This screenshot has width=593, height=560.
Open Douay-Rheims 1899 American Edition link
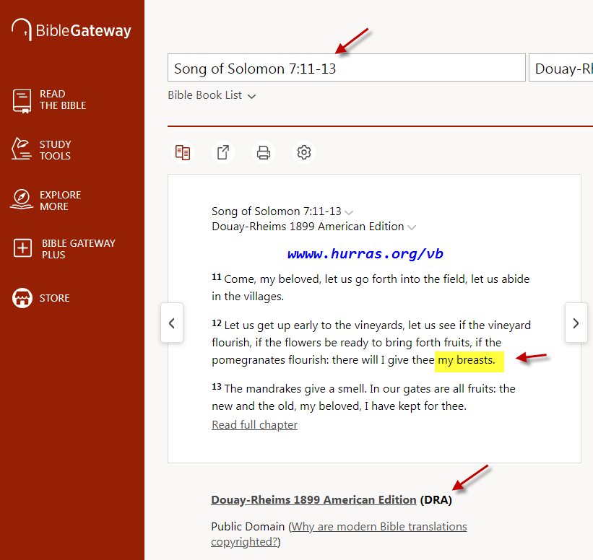(x=313, y=499)
